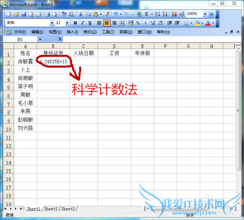Sort descending Z to A
244x220 pixels.
[165, 14]
